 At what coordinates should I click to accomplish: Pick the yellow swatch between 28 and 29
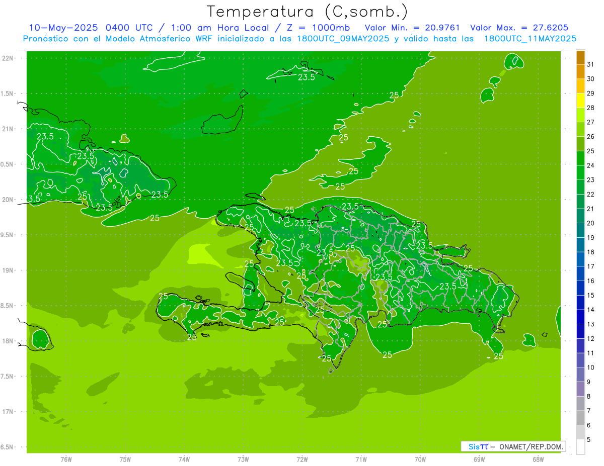click(580, 101)
